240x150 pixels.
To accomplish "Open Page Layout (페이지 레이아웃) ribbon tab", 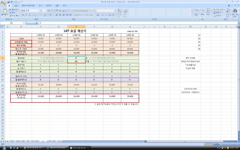I will click(28, 5).
